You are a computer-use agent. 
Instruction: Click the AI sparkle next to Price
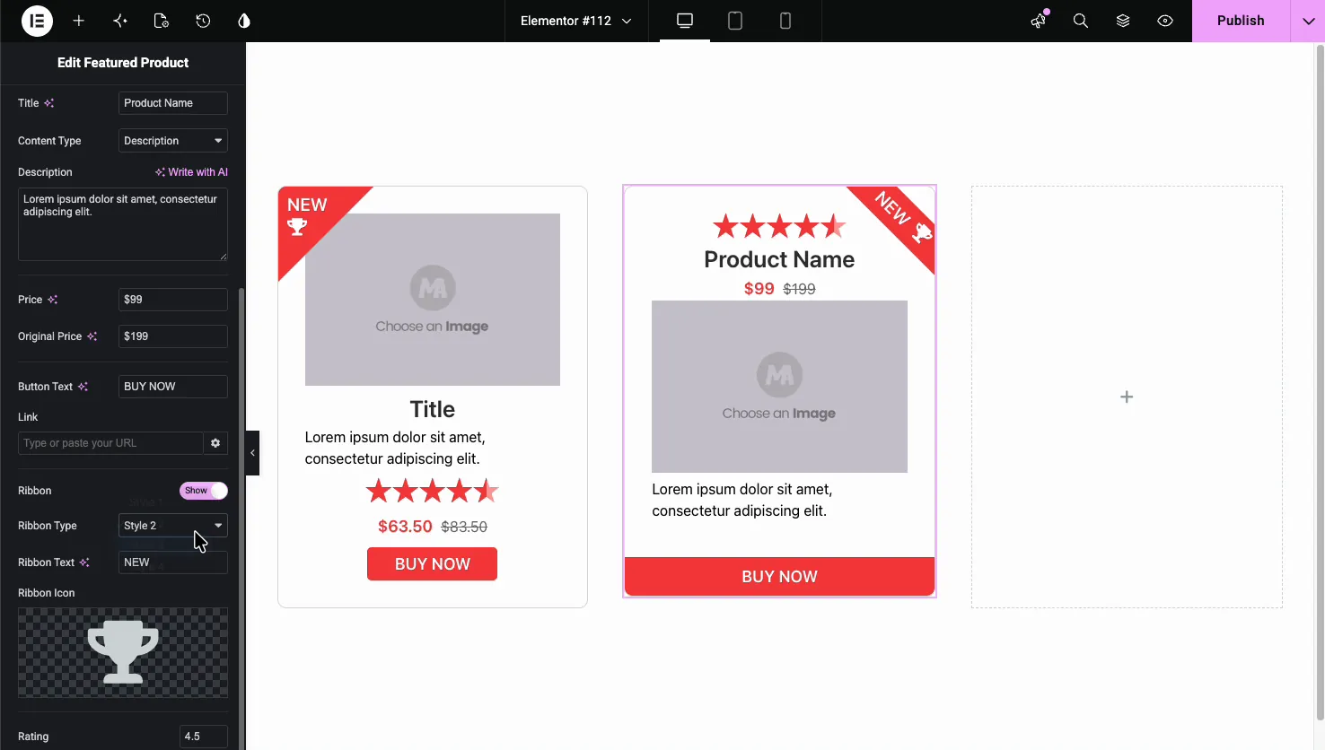(53, 300)
